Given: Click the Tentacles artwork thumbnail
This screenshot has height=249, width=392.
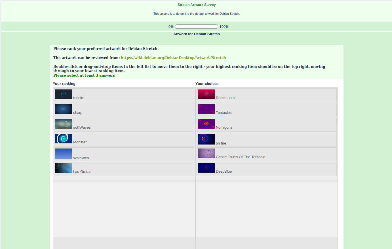Looking at the screenshot, I should (206, 109).
